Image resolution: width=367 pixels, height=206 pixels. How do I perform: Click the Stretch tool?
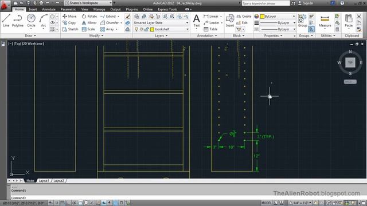pos(70,29)
